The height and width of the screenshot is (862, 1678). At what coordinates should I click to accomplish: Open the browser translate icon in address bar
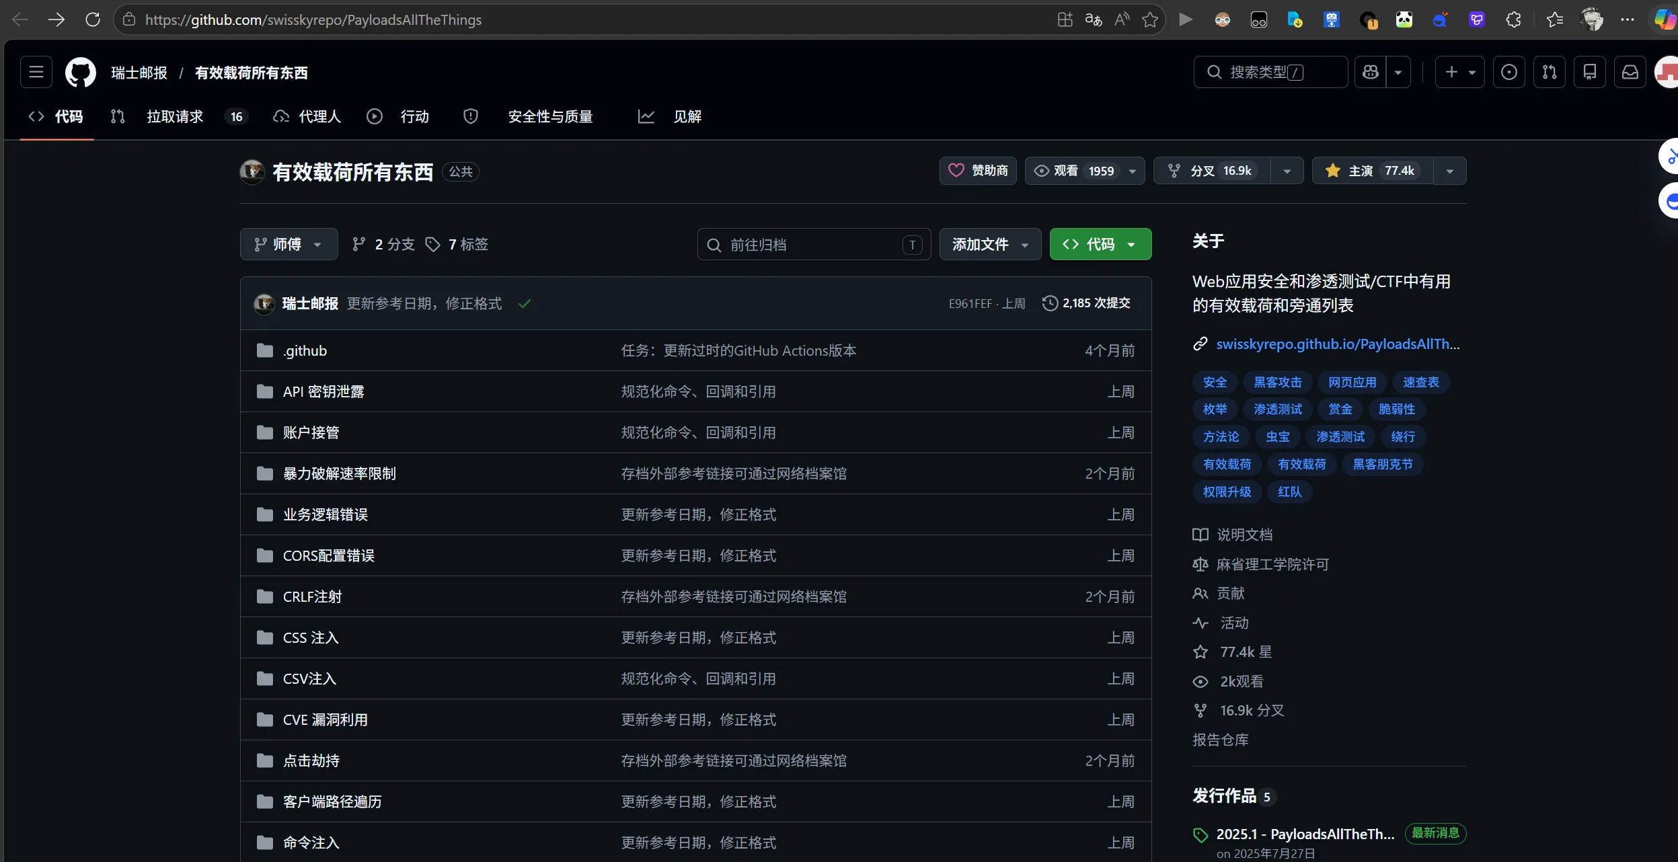[1094, 19]
